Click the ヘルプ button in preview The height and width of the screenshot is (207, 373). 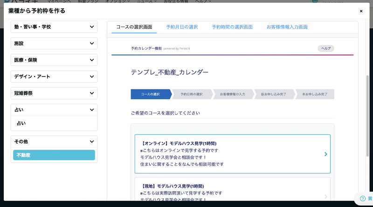pyautogui.click(x=326, y=48)
